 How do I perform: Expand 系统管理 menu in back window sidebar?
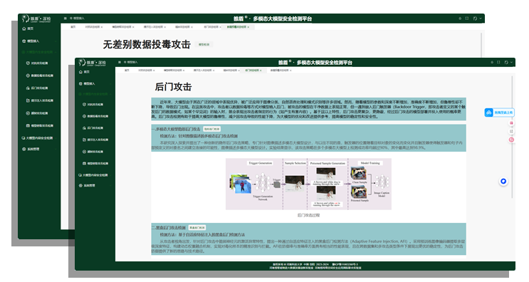[x=38, y=149]
